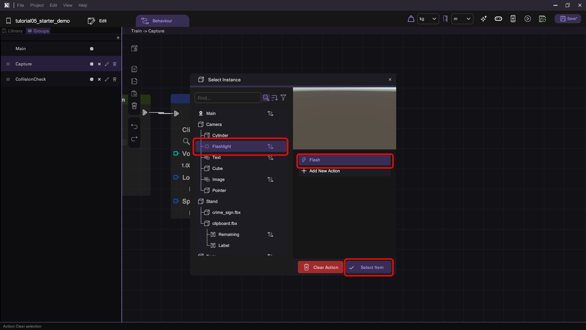Select the Label text item in tree
Viewport: 586px width, 330px height.
(x=241, y=245)
